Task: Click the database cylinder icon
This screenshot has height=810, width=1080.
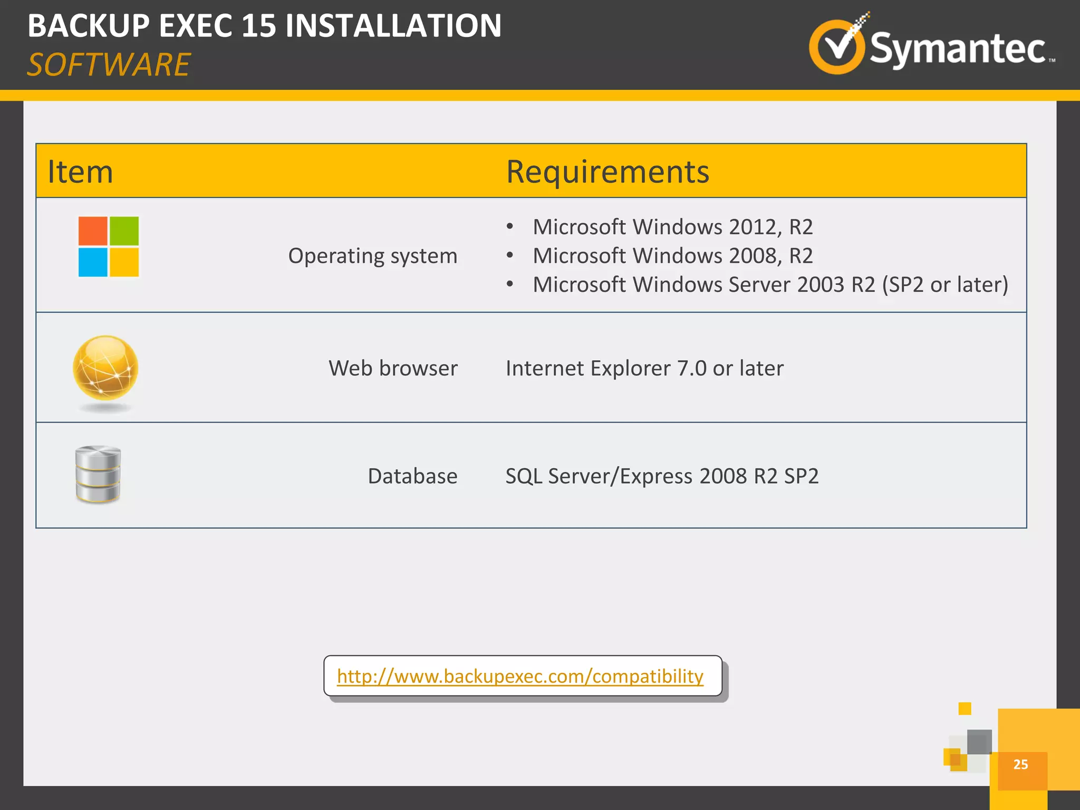Action: 98,475
